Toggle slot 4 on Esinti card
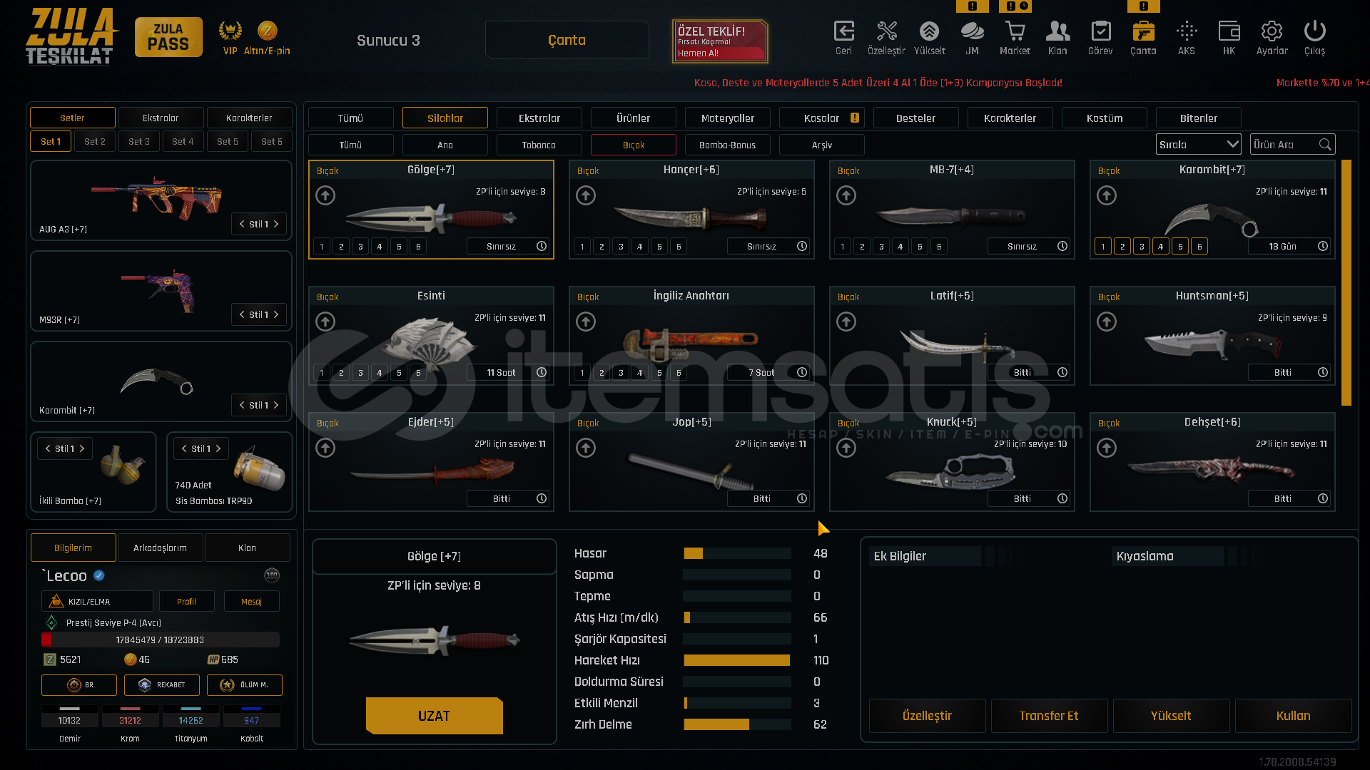 [380, 373]
